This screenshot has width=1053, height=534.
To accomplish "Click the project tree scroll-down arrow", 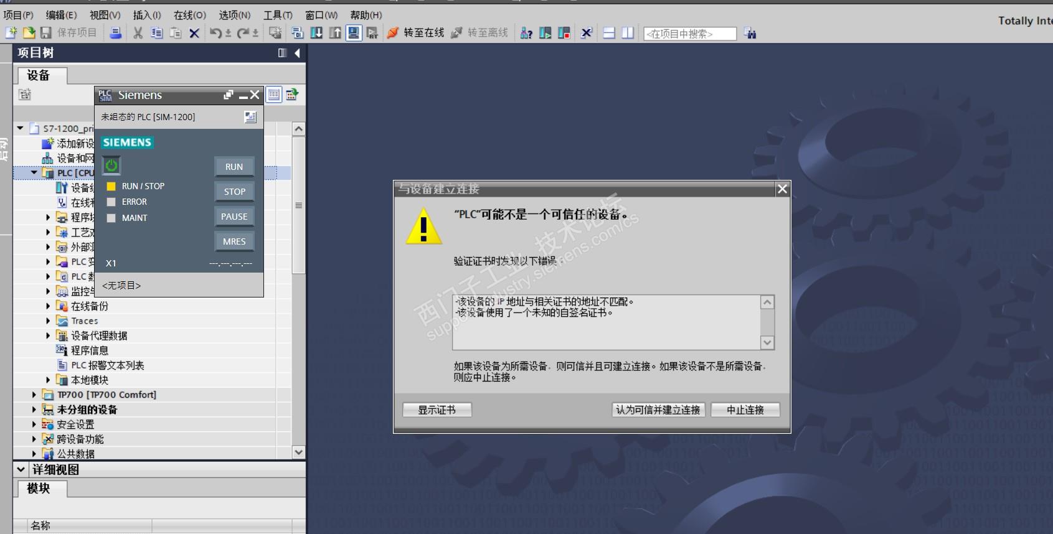I will [x=299, y=452].
